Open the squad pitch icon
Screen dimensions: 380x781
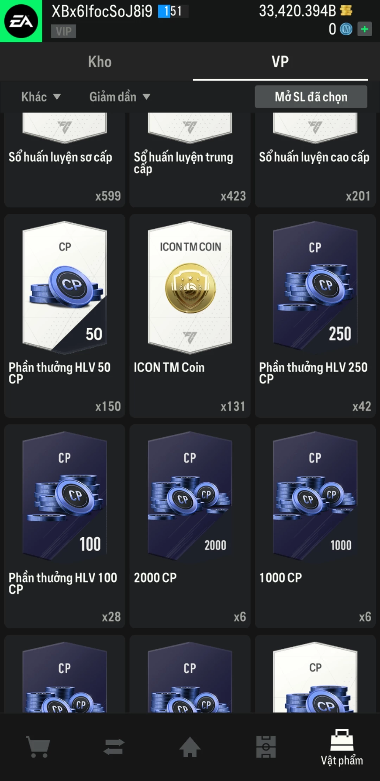coord(266,747)
